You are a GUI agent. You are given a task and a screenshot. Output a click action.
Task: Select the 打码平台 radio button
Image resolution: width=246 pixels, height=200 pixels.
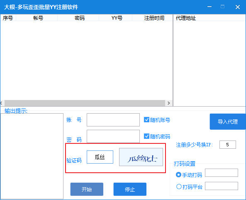(x=179, y=186)
